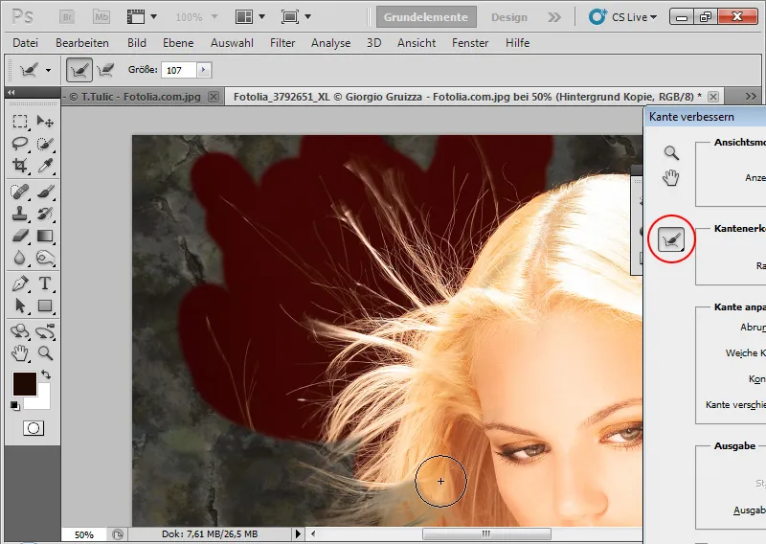Open the Bearbeiten menu
The height and width of the screenshot is (544, 766).
click(82, 43)
